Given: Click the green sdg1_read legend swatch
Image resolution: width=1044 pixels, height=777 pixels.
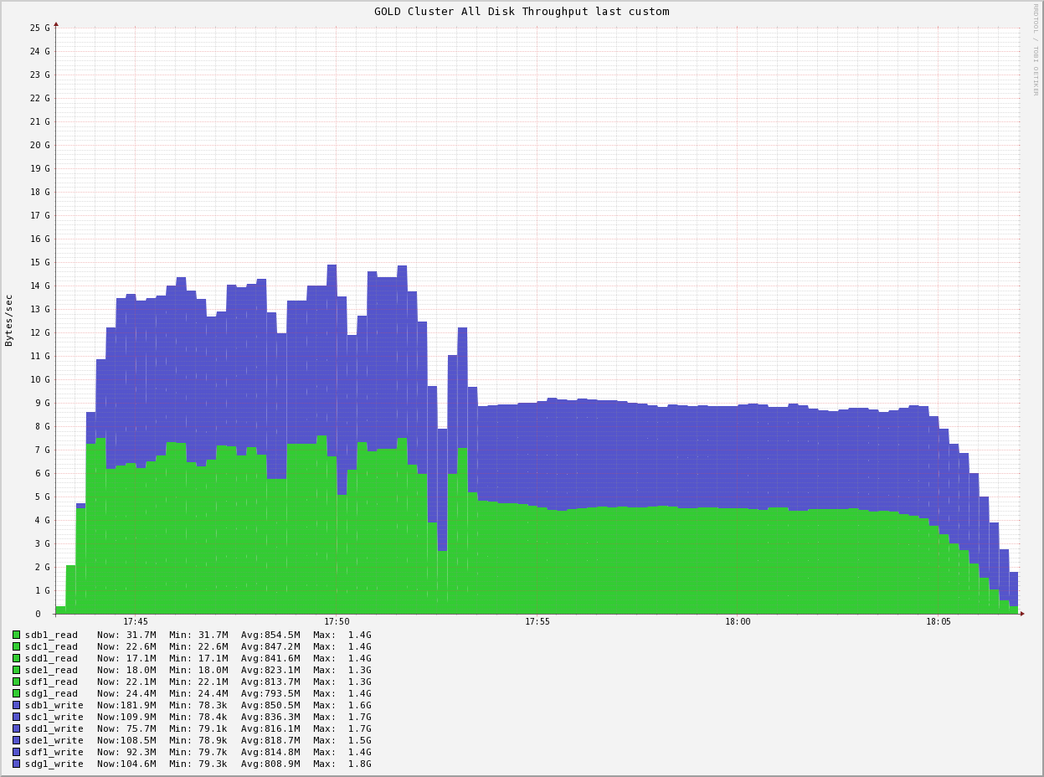Looking at the screenshot, I should (16, 693).
